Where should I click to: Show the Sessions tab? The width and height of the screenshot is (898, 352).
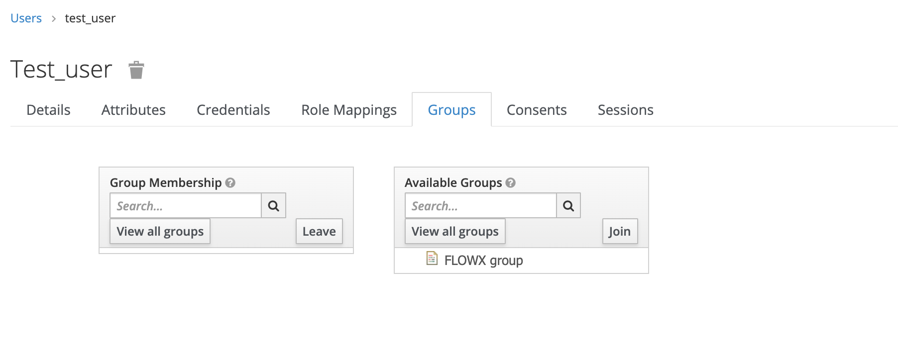625,110
